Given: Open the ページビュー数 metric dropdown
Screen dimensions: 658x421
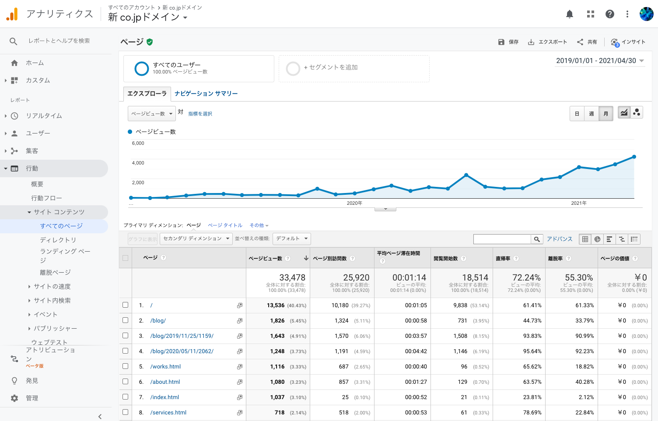Looking at the screenshot, I should pos(152,114).
